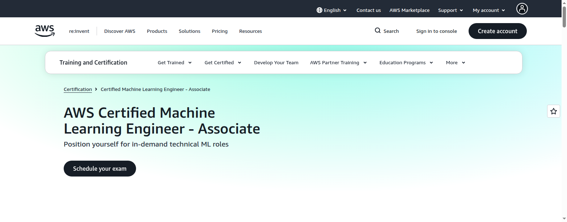
Task: Open the user profile avatar icon
Action: pyautogui.click(x=522, y=9)
